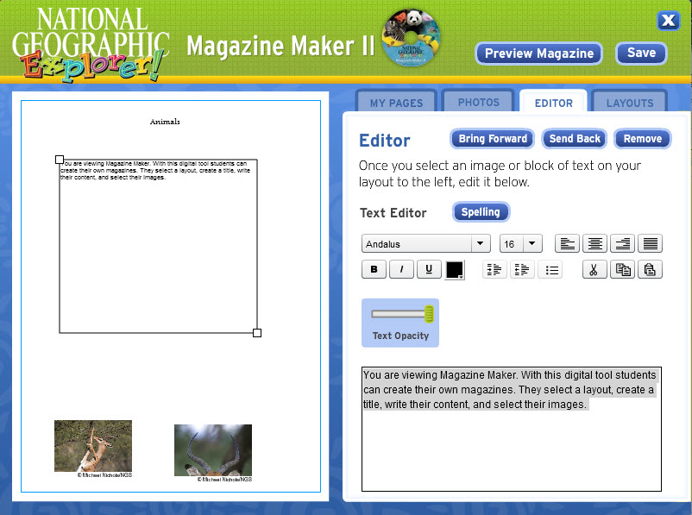This screenshot has width=692, height=515.
Task: Copy the selected text
Action: point(623,270)
